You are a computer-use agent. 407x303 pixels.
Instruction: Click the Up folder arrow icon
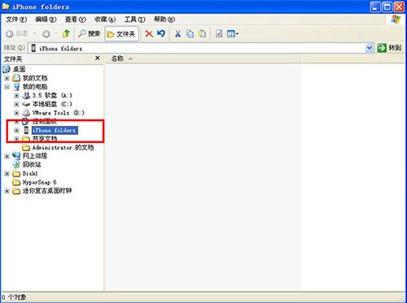pos(66,34)
